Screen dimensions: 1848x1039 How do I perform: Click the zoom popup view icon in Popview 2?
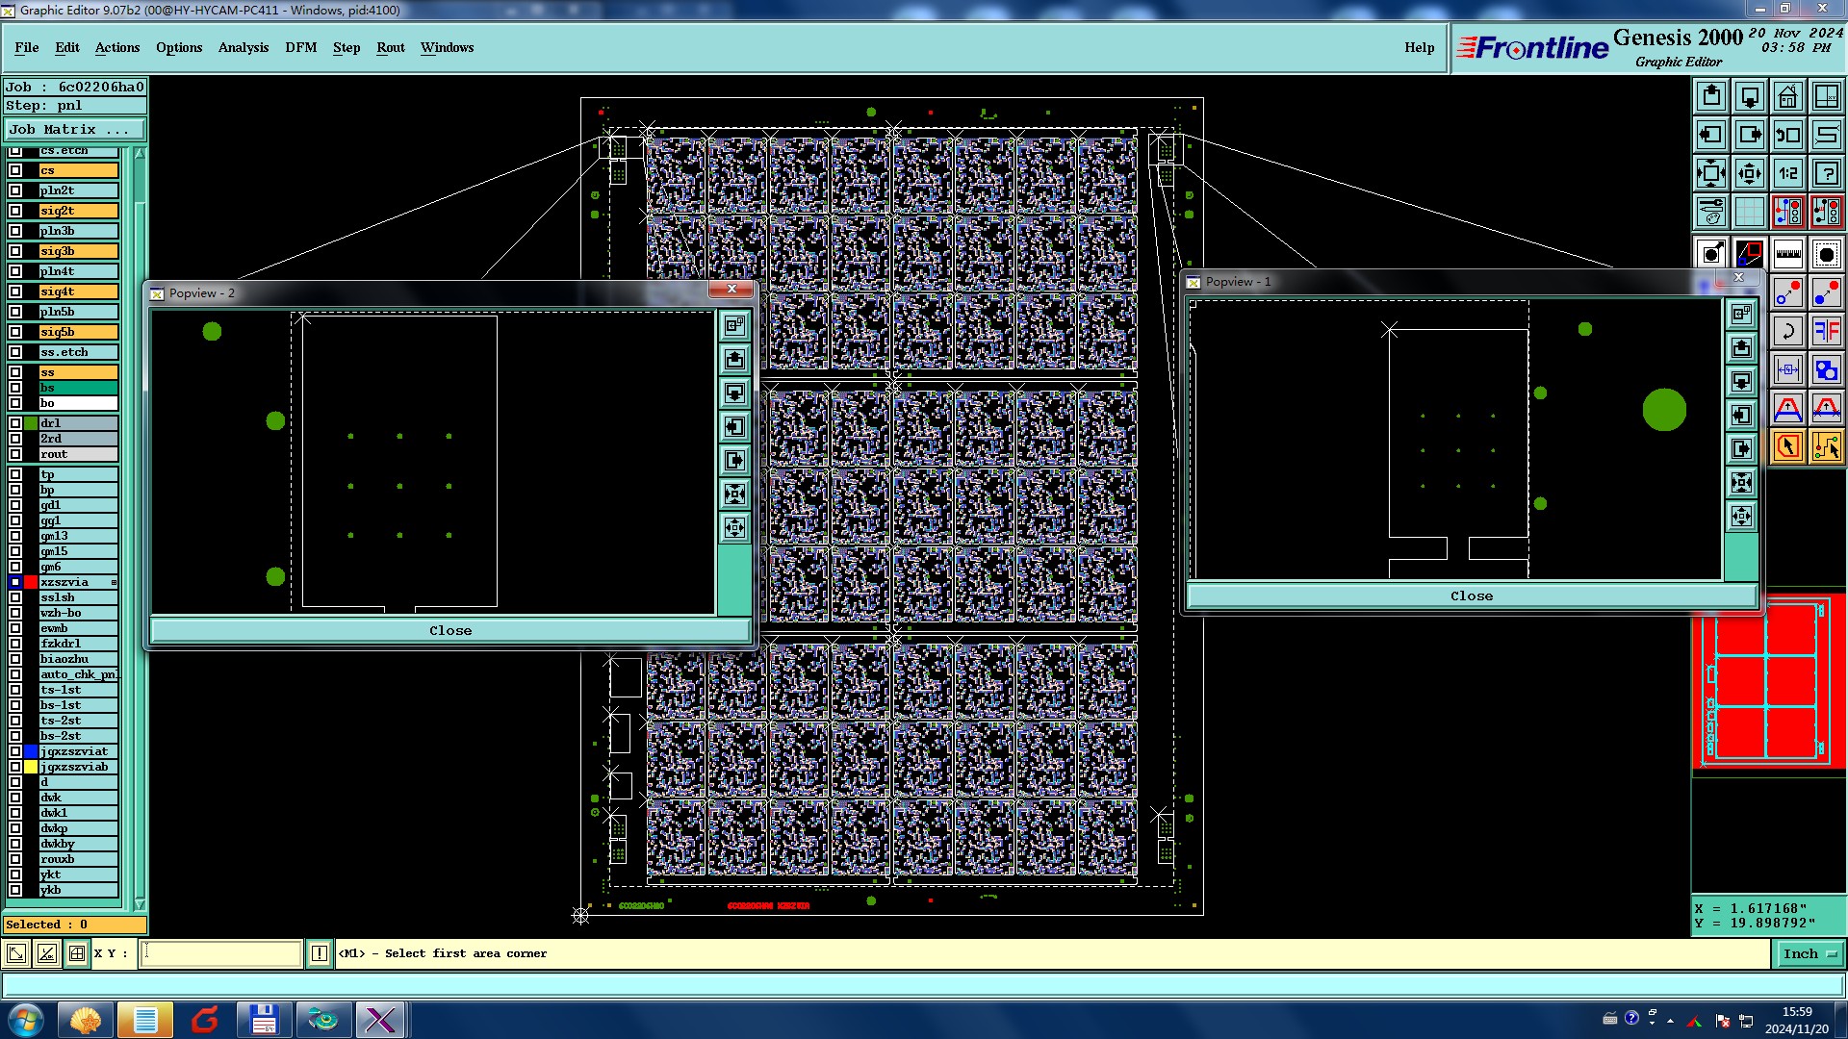pos(734,326)
